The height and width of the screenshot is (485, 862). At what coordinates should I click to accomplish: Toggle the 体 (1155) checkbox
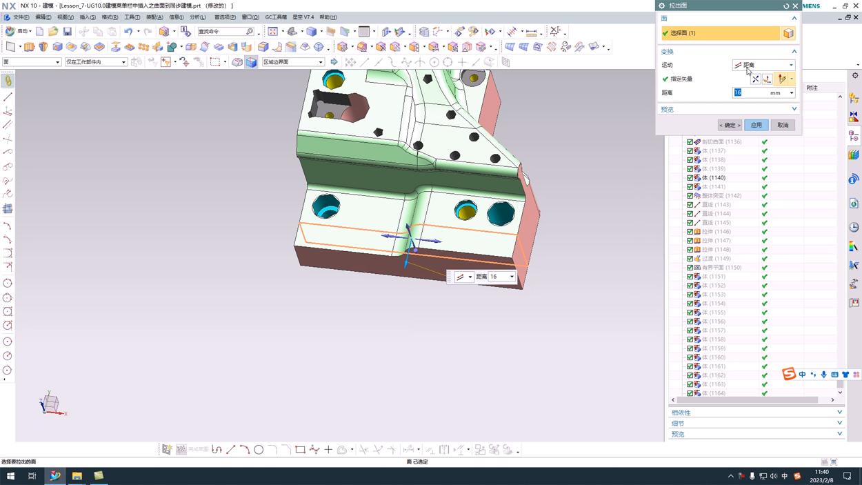[x=690, y=313]
